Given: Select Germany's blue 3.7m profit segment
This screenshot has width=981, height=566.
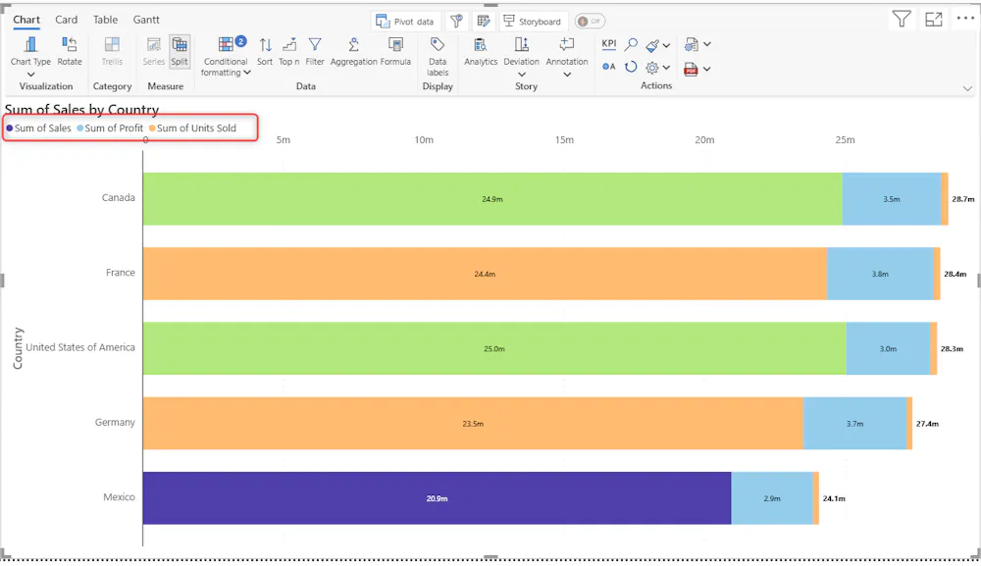Looking at the screenshot, I should (x=854, y=424).
